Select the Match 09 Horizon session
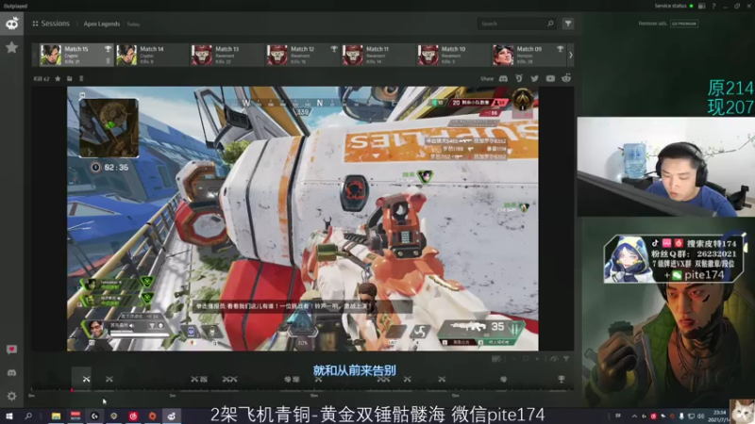The height and width of the screenshot is (424, 755). [x=528, y=55]
